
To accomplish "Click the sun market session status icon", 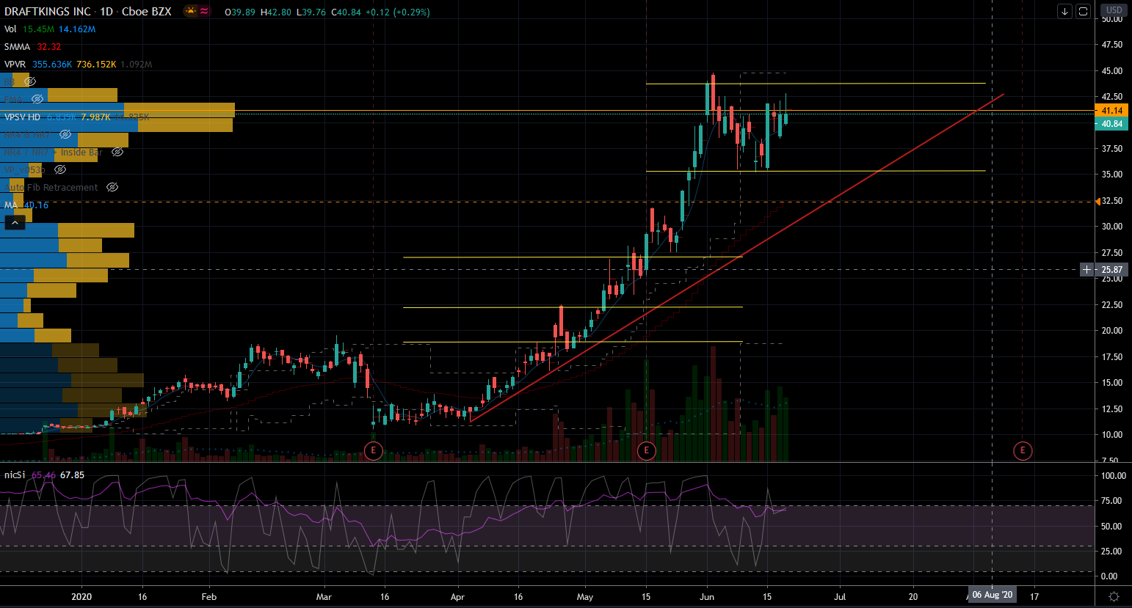I will coord(191,11).
